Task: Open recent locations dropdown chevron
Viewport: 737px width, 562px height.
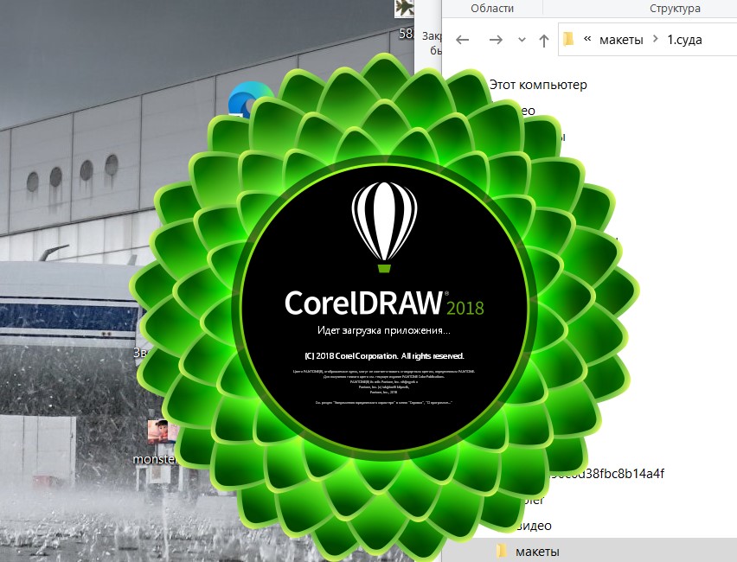Action: pyautogui.click(x=521, y=40)
